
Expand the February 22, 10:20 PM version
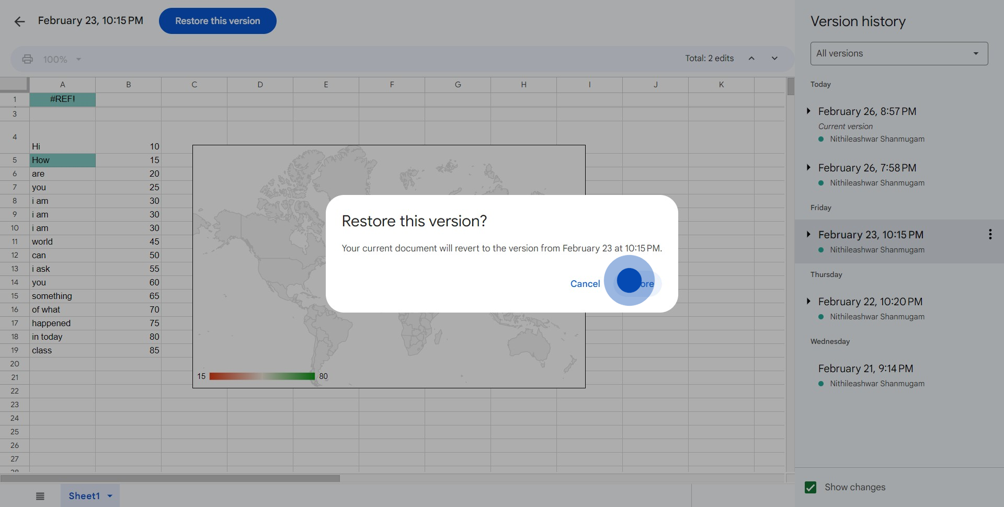[x=808, y=302]
